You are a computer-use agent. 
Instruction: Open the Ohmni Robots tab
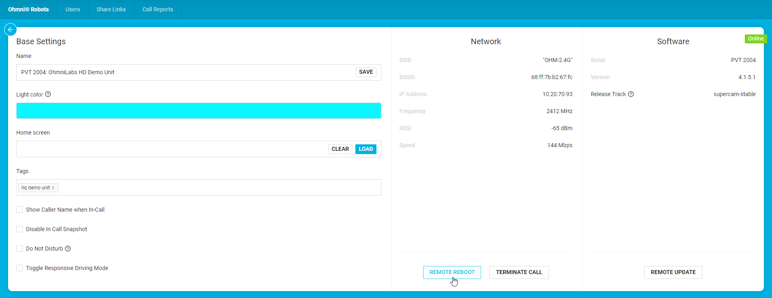click(x=28, y=9)
